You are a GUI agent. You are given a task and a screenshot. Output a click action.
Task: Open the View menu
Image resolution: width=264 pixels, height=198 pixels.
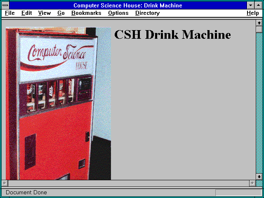(45, 13)
